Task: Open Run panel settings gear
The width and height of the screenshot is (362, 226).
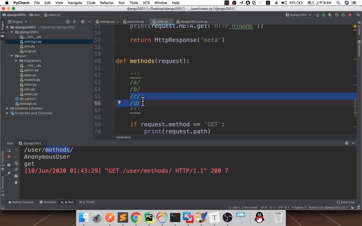Action: [x=347, y=143]
